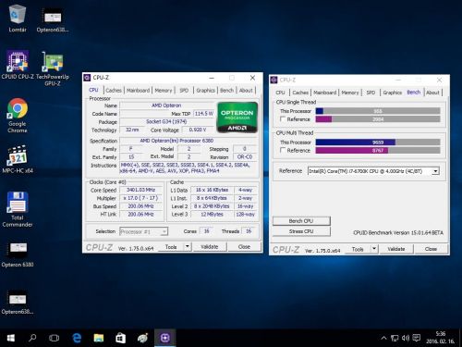Open the Memory tab in the Bench window
This screenshot has height=347, width=462.
tap(350, 93)
